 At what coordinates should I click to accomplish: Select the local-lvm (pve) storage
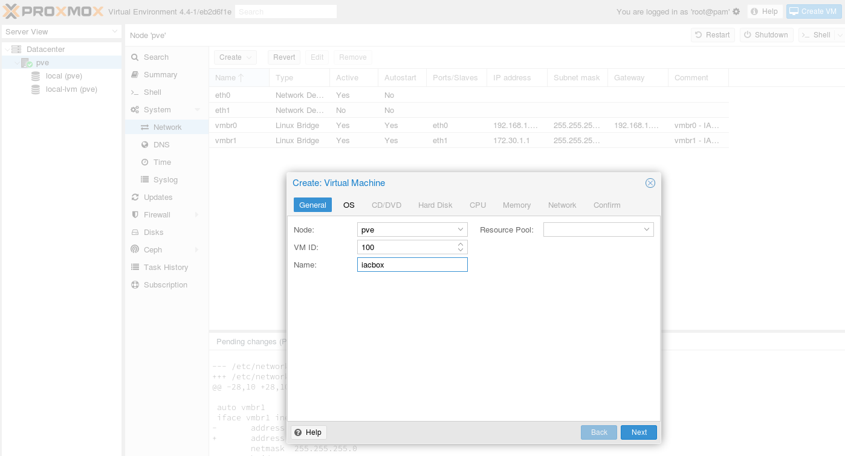coord(71,89)
